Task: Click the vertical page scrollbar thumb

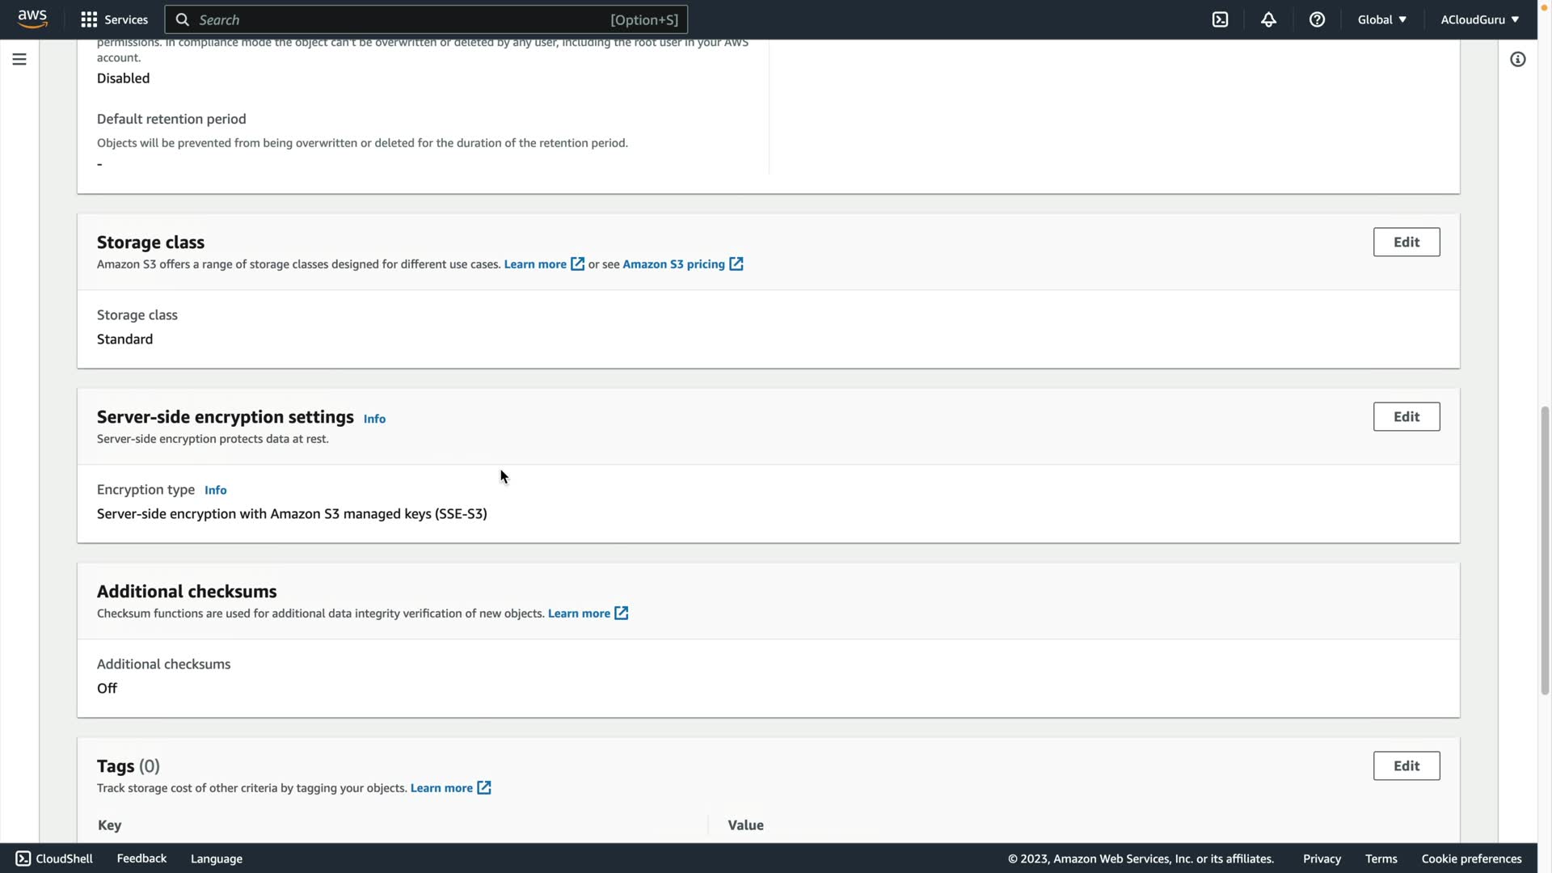Action: click(1545, 550)
